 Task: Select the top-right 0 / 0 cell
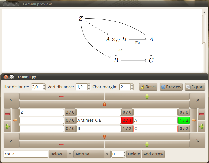click(184, 112)
